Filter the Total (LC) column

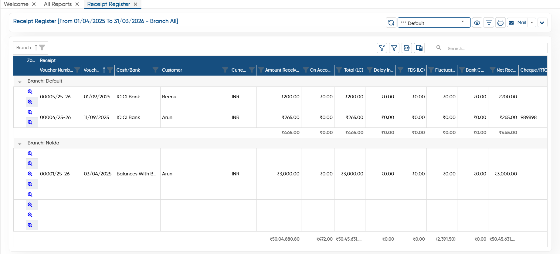point(339,70)
